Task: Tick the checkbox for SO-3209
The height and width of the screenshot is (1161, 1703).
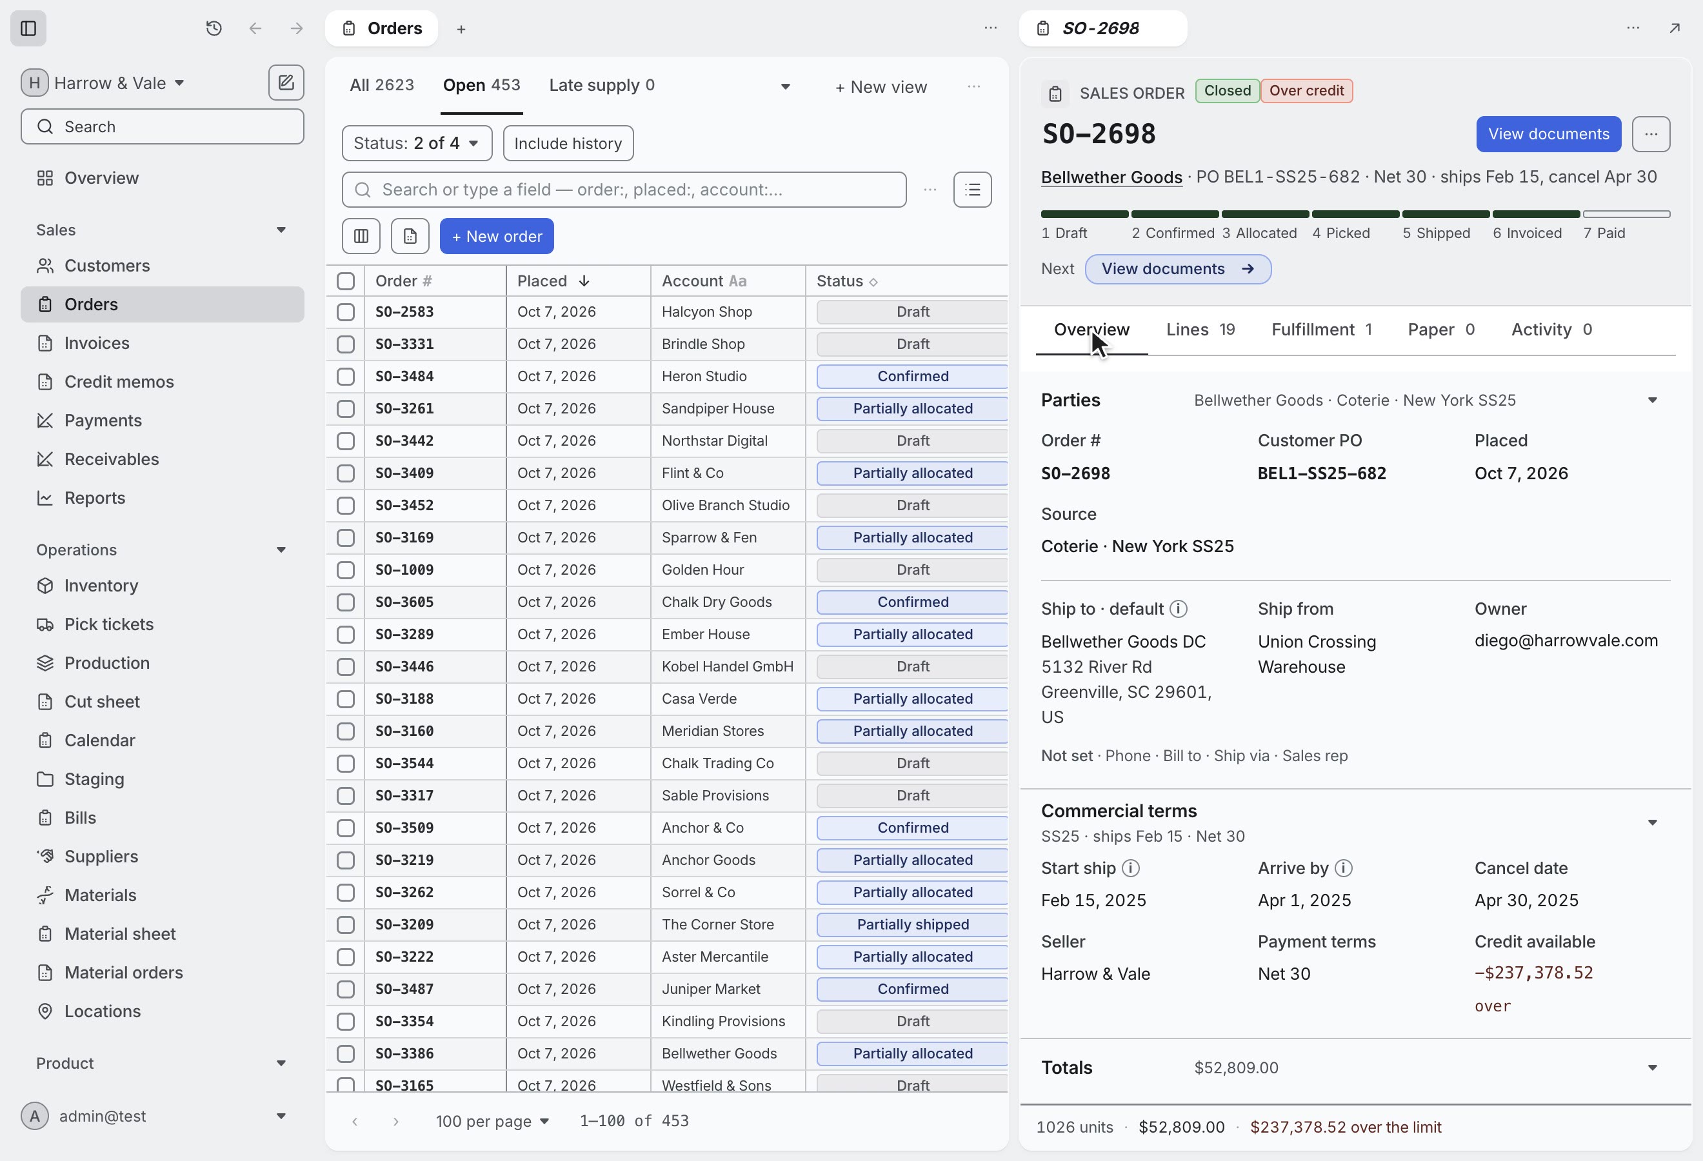Action: pyautogui.click(x=346, y=924)
